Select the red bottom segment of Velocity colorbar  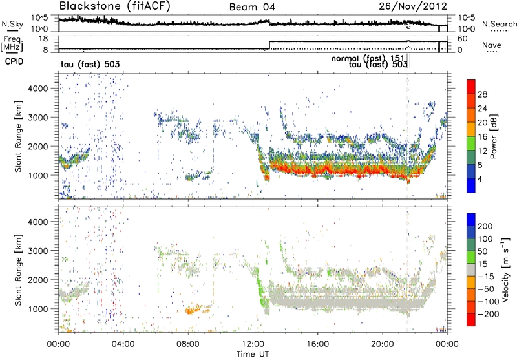pos(471,320)
